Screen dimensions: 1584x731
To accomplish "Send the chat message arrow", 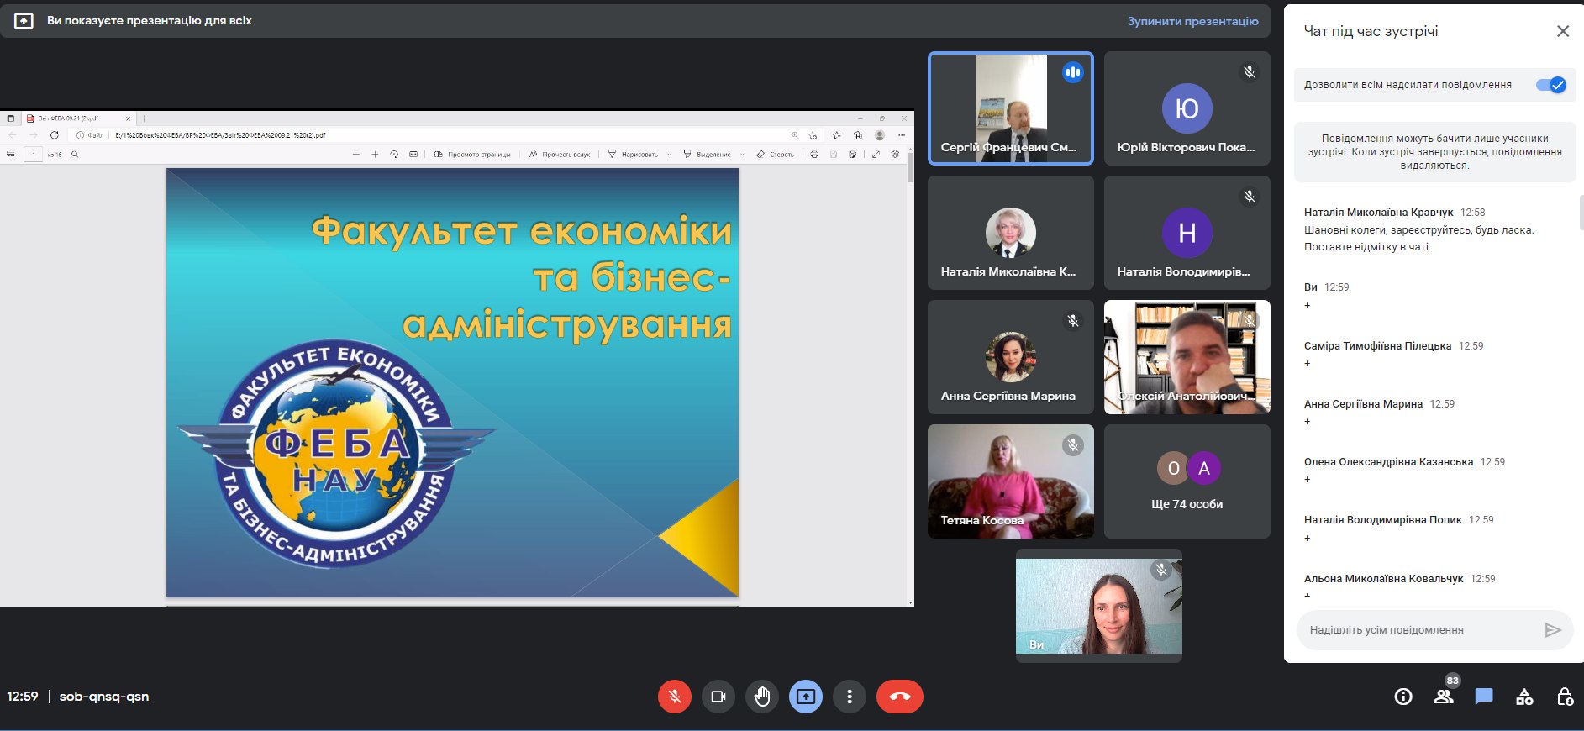I will click(1553, 630).
